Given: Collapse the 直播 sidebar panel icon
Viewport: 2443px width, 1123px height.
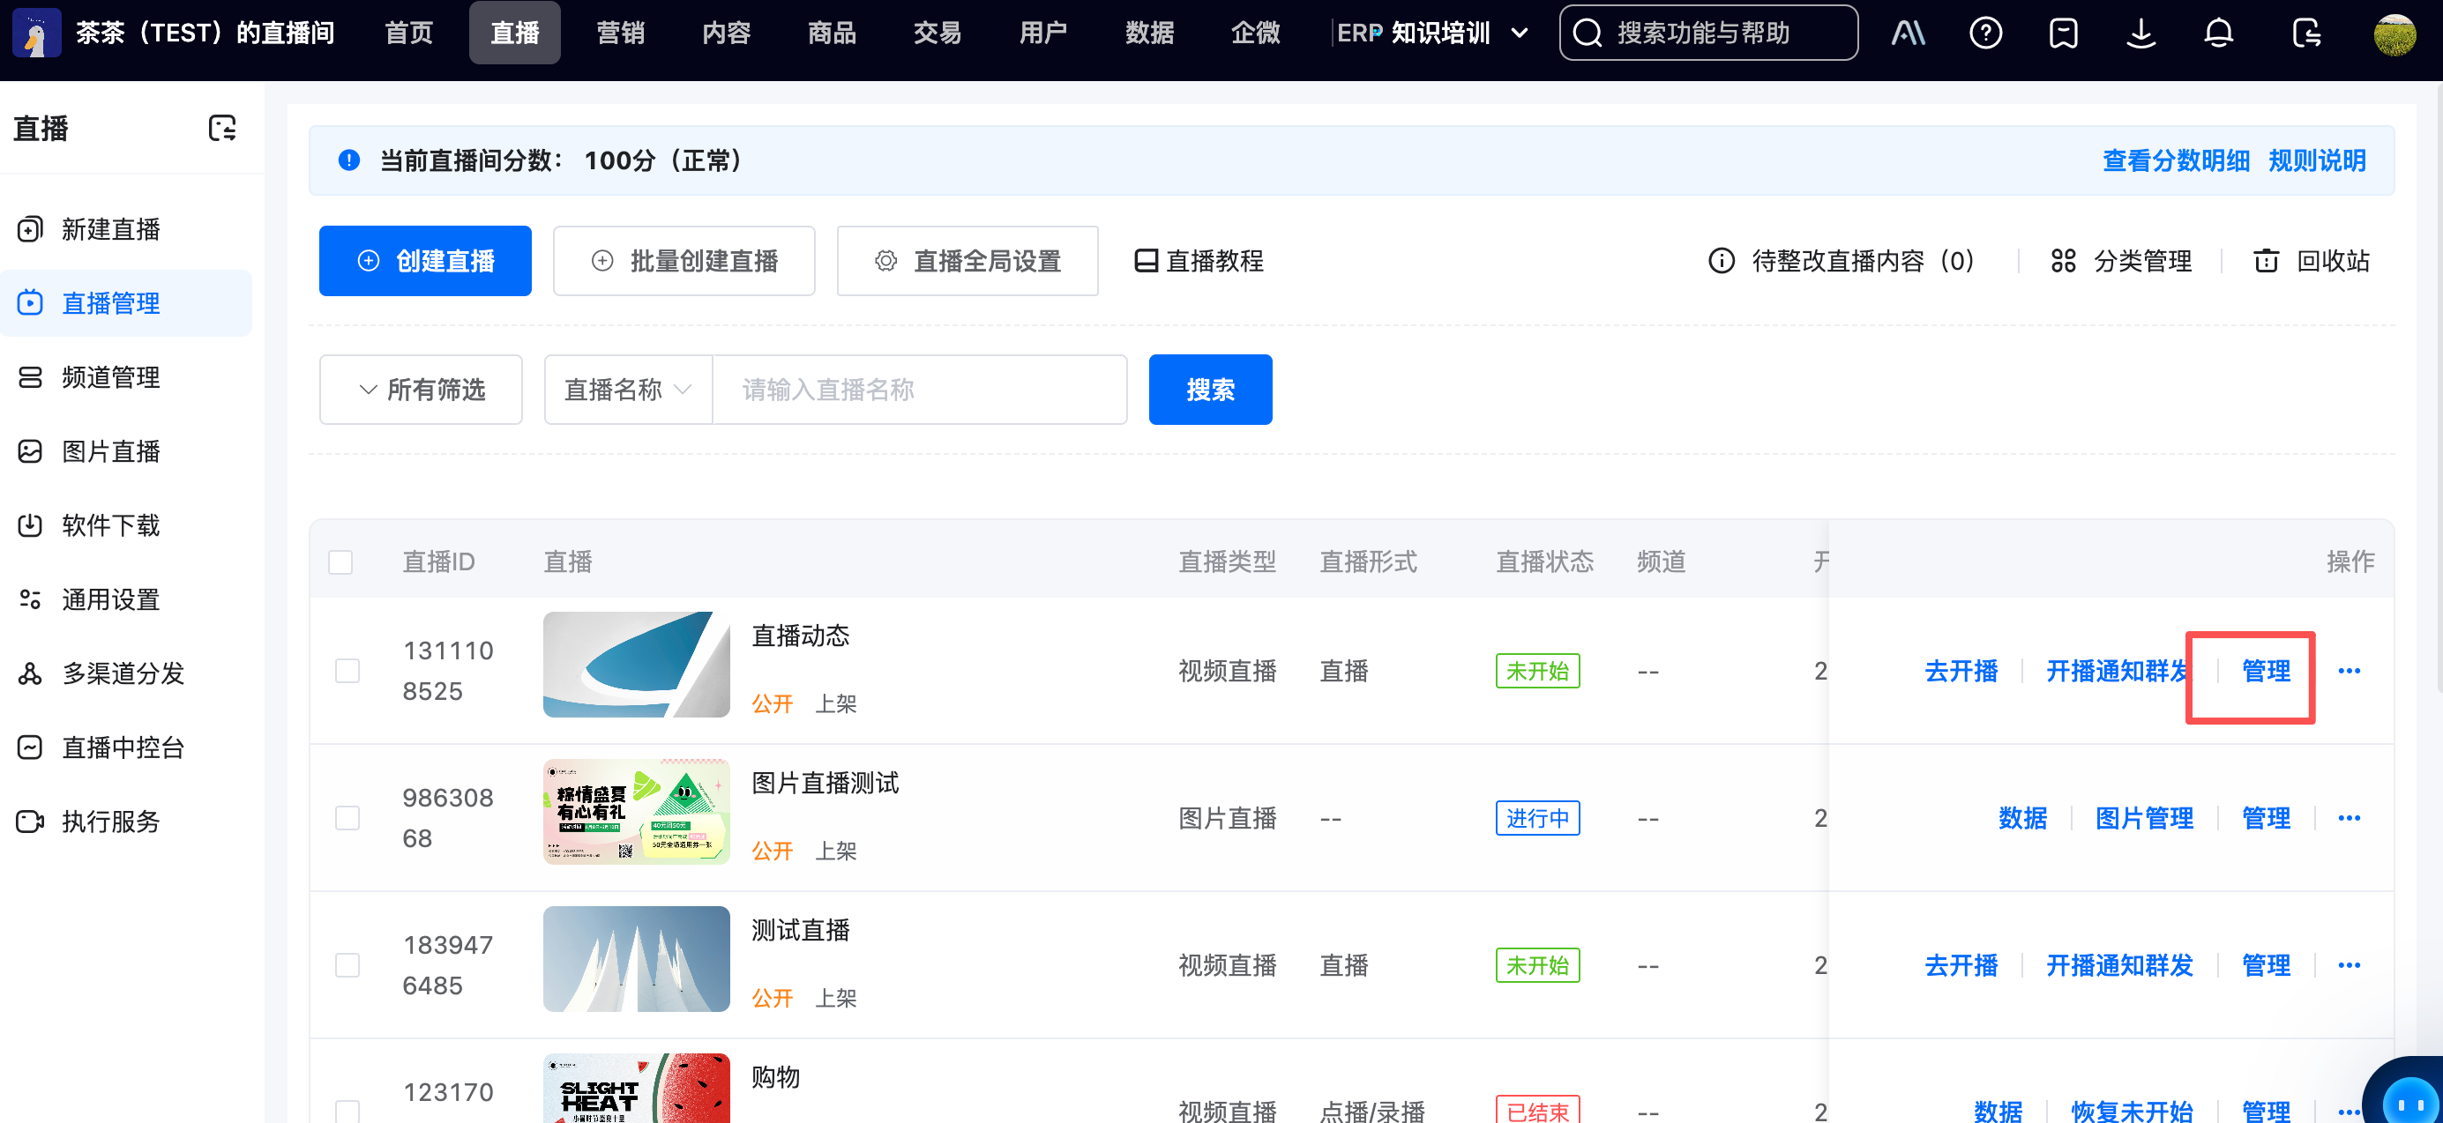Looking at the screenshot, I should point(222,128).
